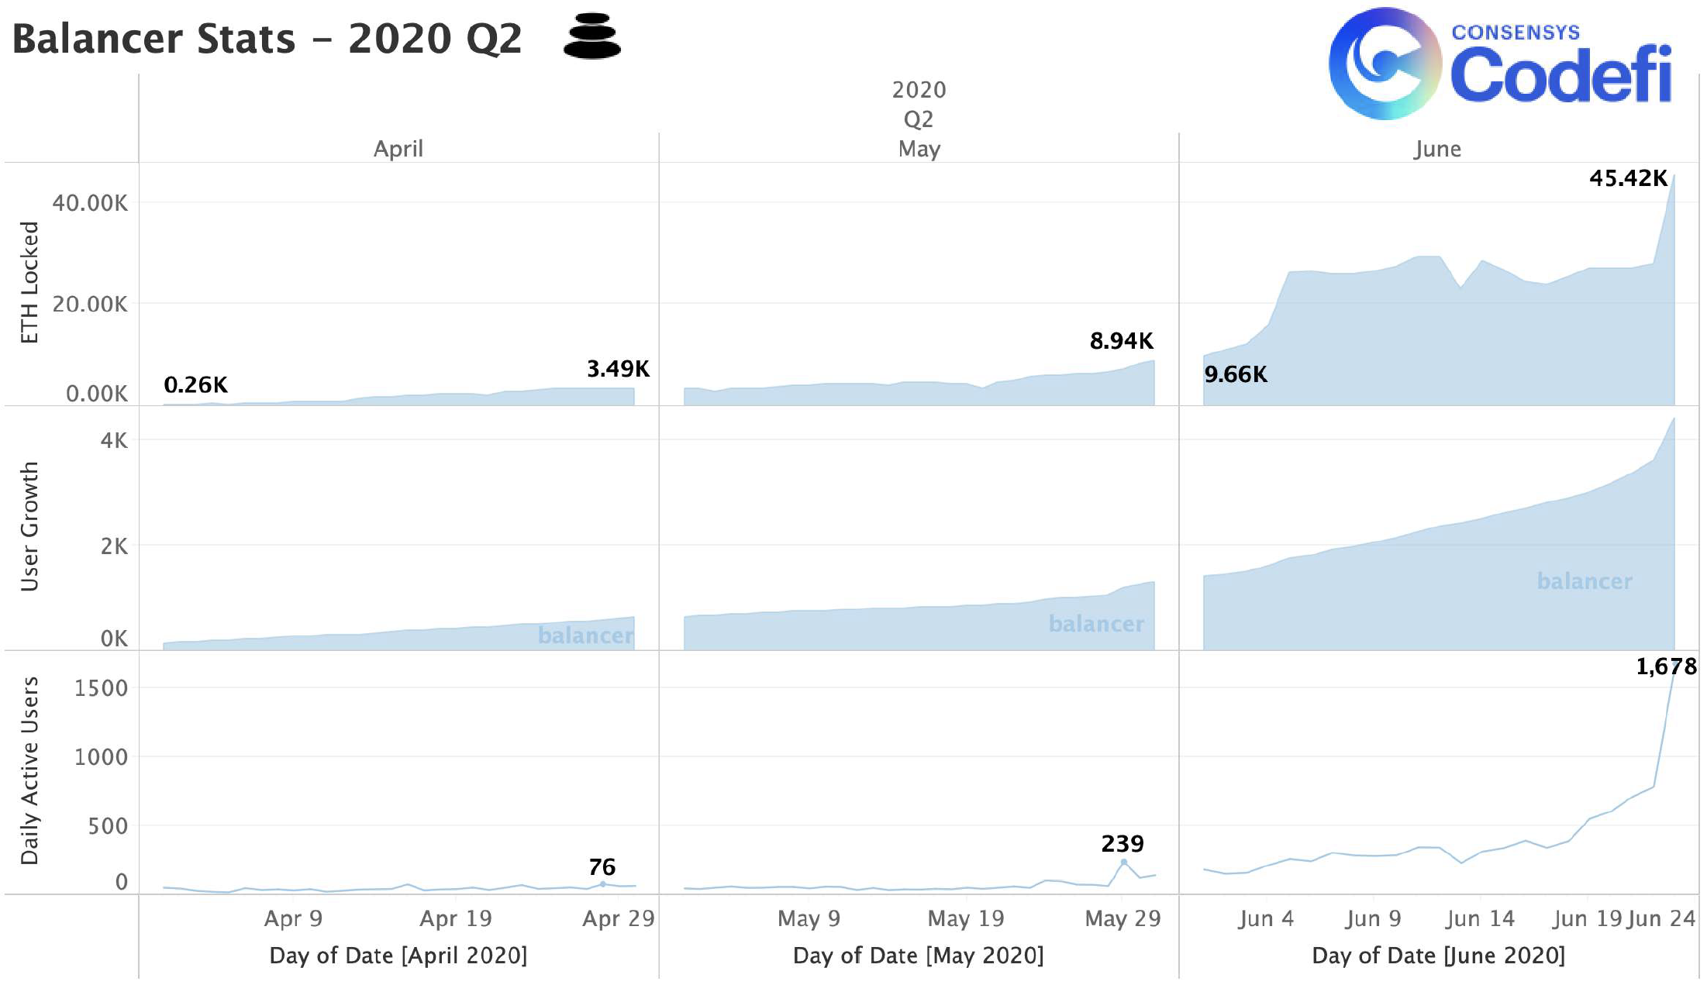Viewport: 1707px width, 985px height.
Task: Select the Daily Active Users axis title
Action: pyautogui.click(x=29, y=771)
